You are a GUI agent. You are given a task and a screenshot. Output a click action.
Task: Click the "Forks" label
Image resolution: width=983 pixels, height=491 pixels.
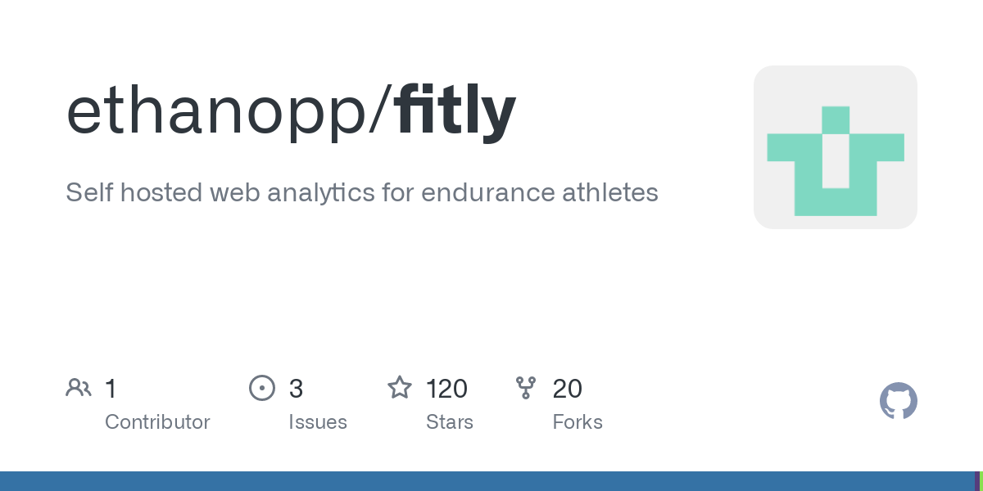point(578,422)
